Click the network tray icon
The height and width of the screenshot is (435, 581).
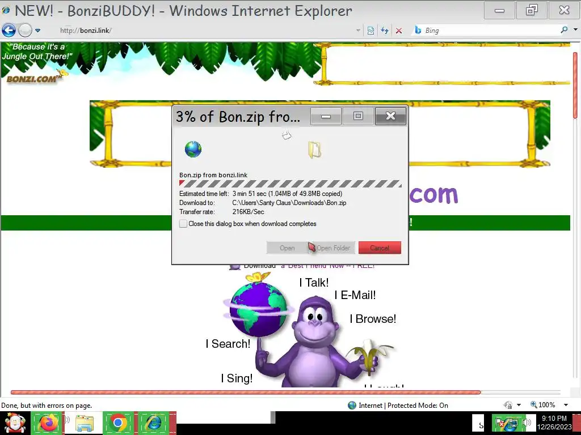coord(512,423)
